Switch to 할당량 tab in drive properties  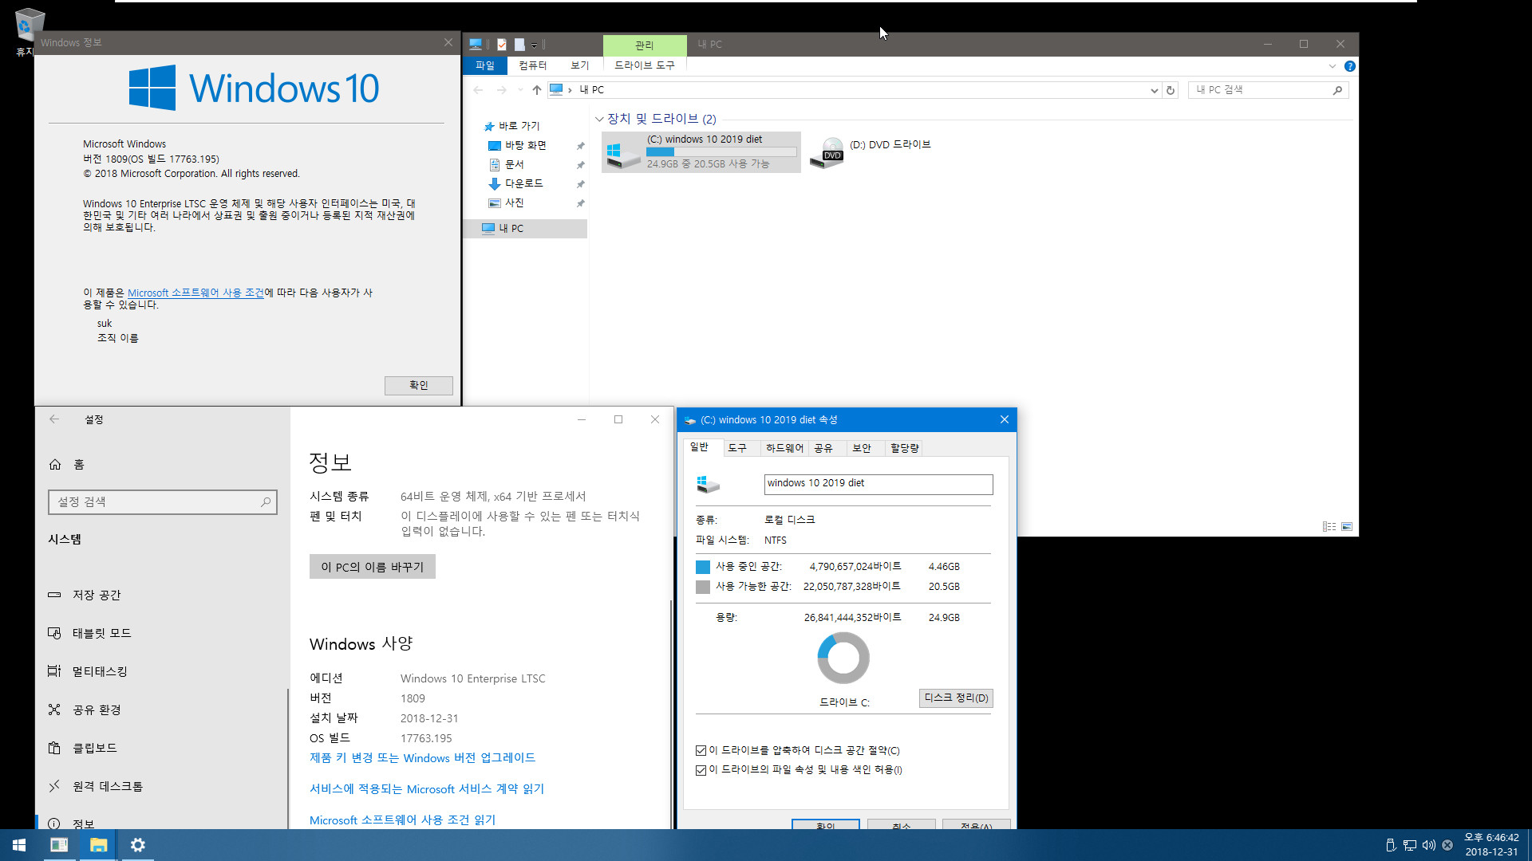905,448
